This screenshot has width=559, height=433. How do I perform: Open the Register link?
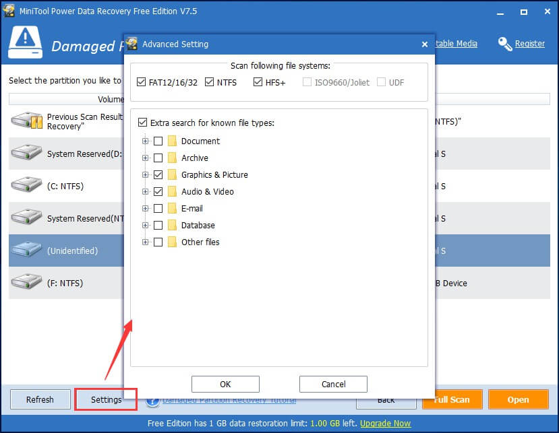coord(530,44)
